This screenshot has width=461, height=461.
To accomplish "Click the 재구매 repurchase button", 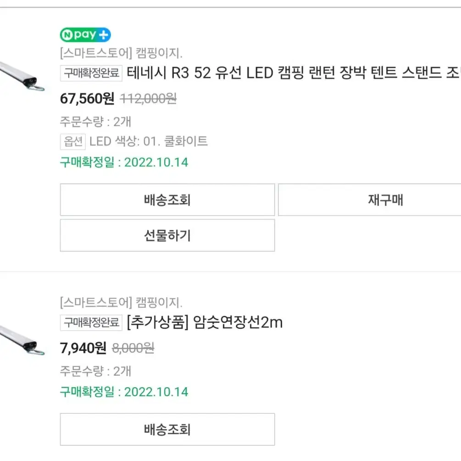I will [370, 200].
